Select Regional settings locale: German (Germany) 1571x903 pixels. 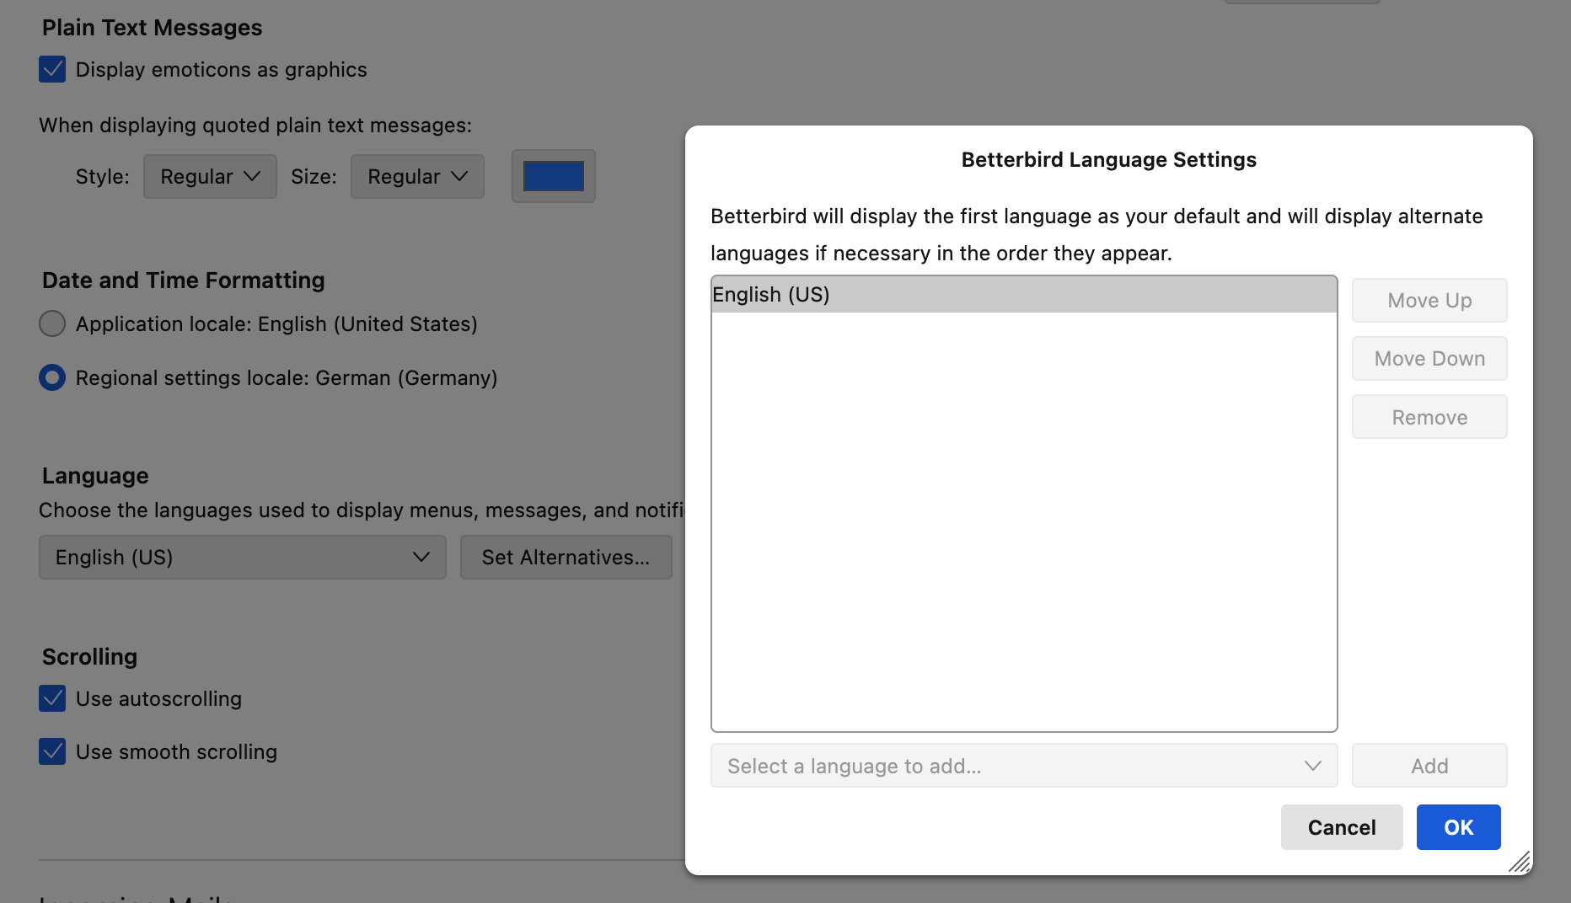tap(52, 377)
